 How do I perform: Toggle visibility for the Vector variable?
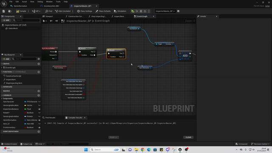click(40, 105)
